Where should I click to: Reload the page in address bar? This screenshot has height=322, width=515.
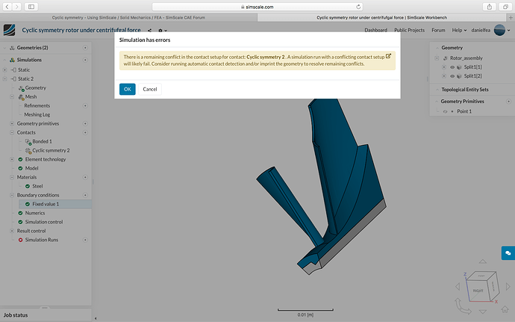[358, 7]
